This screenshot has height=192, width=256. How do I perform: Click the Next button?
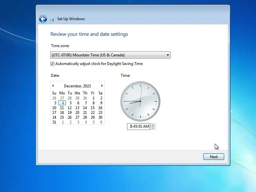click(213, 157)
